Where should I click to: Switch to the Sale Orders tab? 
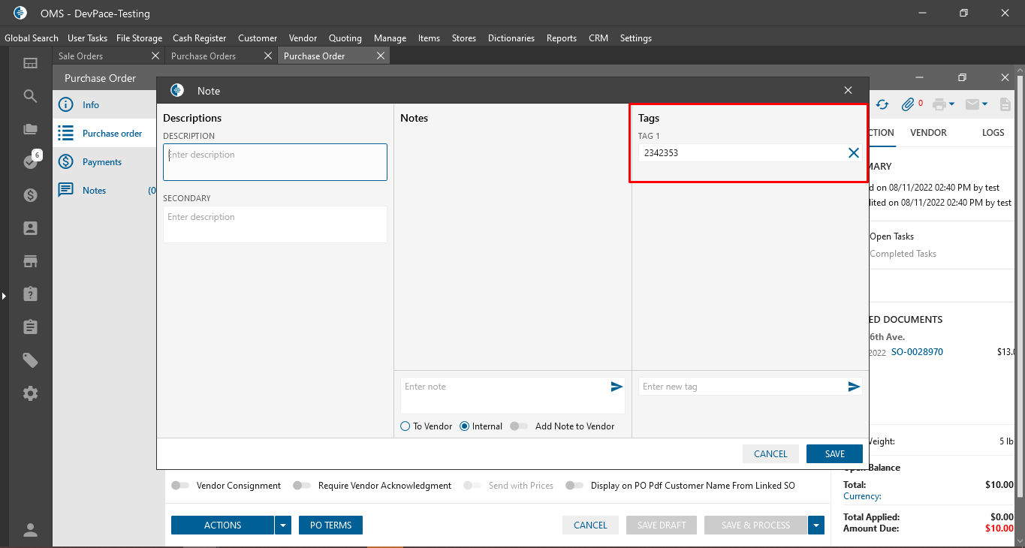(81, 56)
